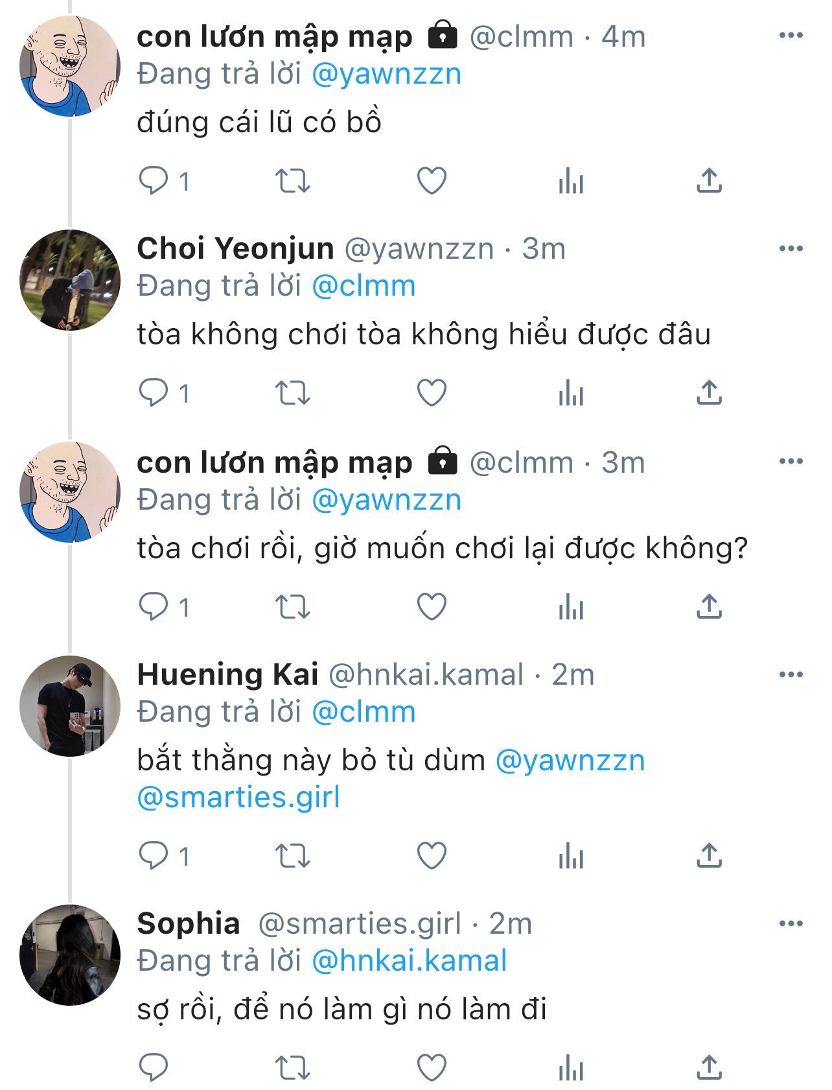Viewport: 832px width, 1090px height.
Task: Open more options for Choi Yeonjun's tweet
Action: [x=791, y=249]
